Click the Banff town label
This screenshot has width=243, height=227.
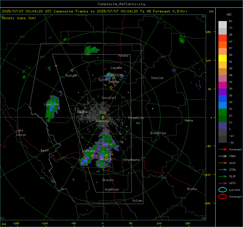(45, 150)
